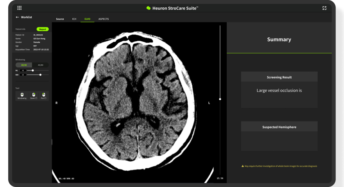Click the L orientation marker
Viewport: 344px width, 187px height.
point(209,103)
